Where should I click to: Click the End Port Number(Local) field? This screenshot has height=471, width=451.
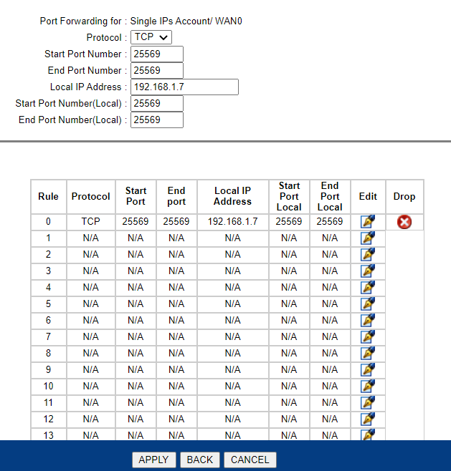point(157,120)
